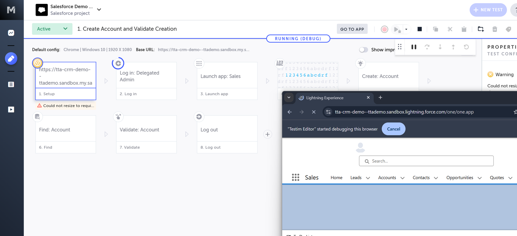
Task: Click the step over debug icon
Action: click(427, 47)
